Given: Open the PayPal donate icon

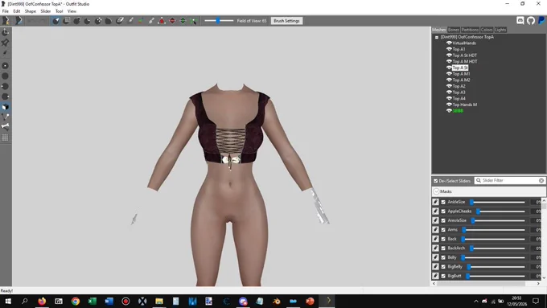Looking at the screenshot, I should pos(541,21).
